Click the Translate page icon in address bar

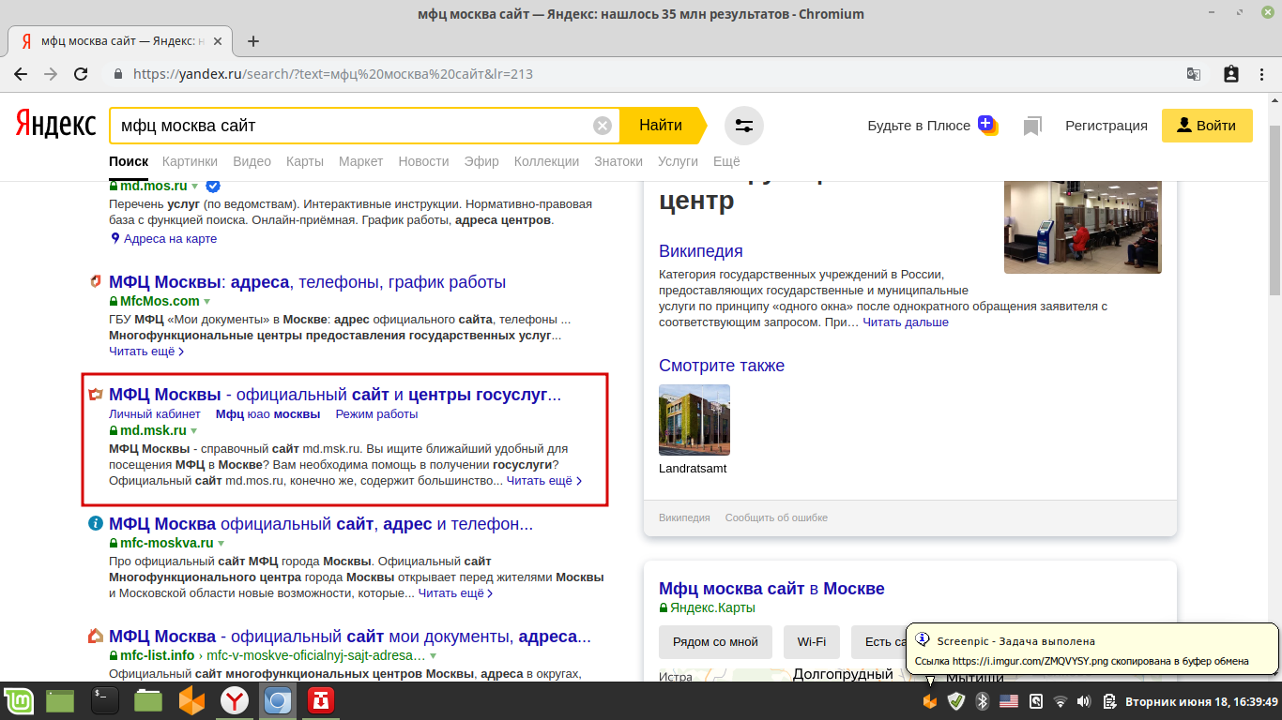1194,74
